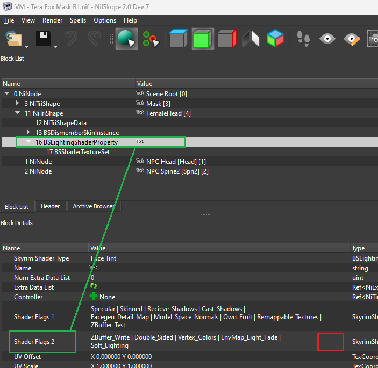Select the object selection sphere tool
This screenshot has width=378, height=368.
pos(126,39)
